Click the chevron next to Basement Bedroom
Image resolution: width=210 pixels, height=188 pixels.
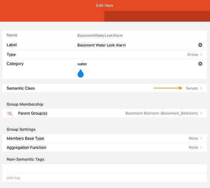tap(201, 113)
